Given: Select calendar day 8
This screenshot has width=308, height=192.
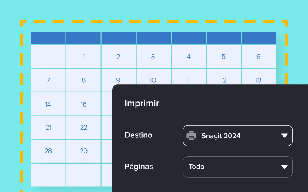Looking at the screenshot, I should coord(84,80).
